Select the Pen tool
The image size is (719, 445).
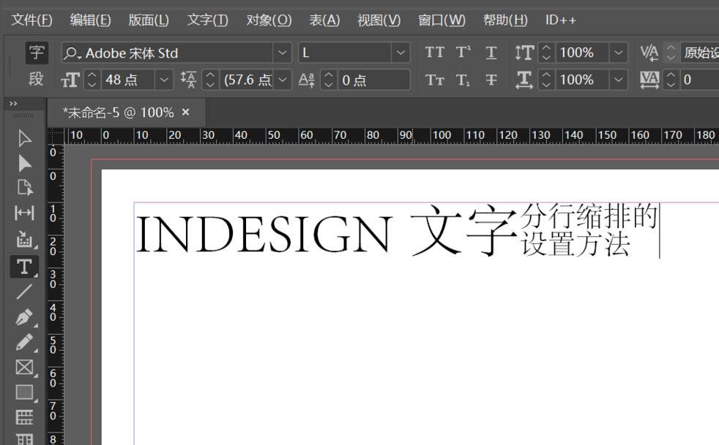(x=24, y=316)
